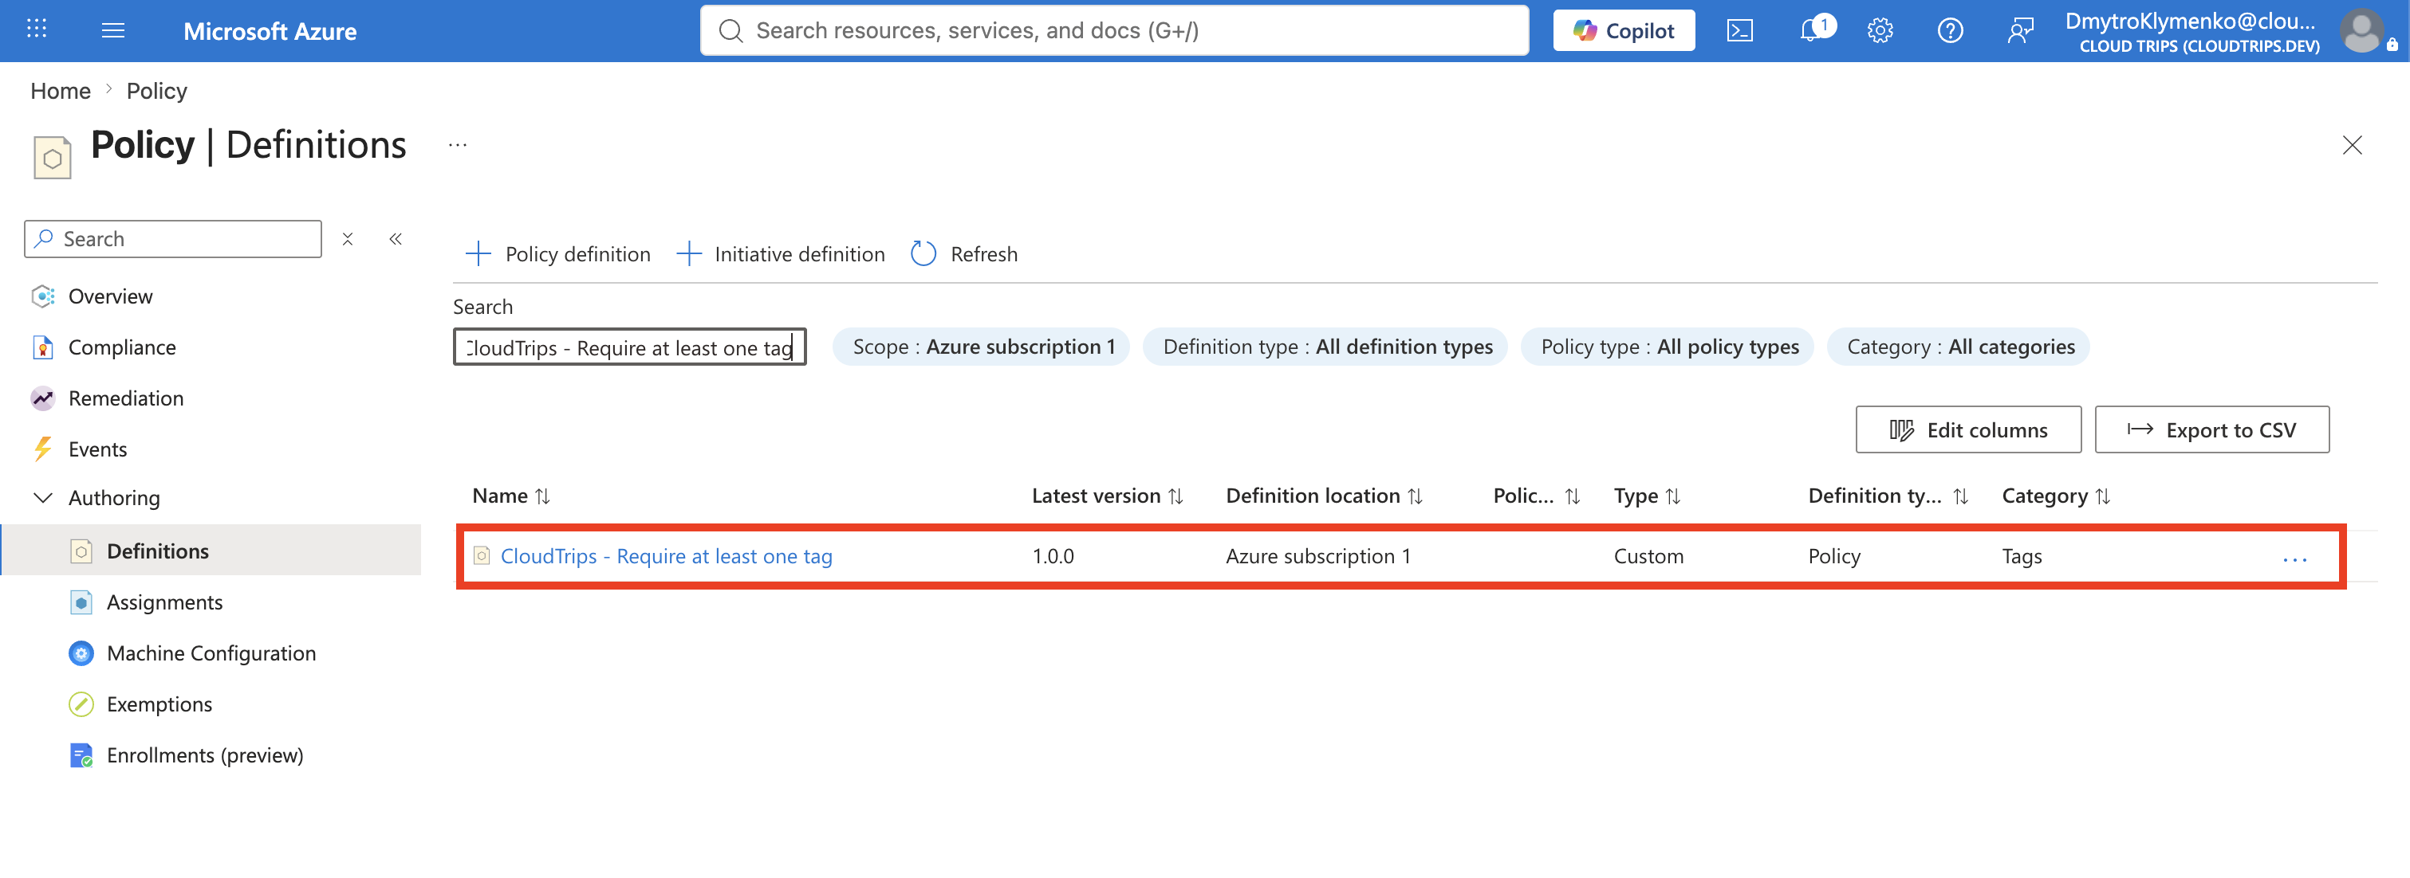Open CloudTrips - Require at least one tag
The width and height of the screenshot is (2410, 878).
point(666,556)
